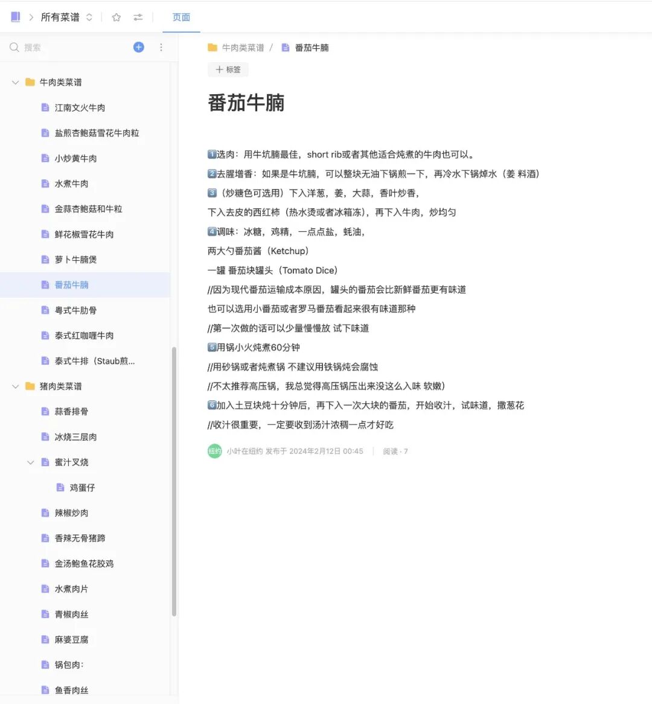Click the document icon beside 江南文火牛肉
Viewport: 652px width, 704px height.
[x=45, y=107]
